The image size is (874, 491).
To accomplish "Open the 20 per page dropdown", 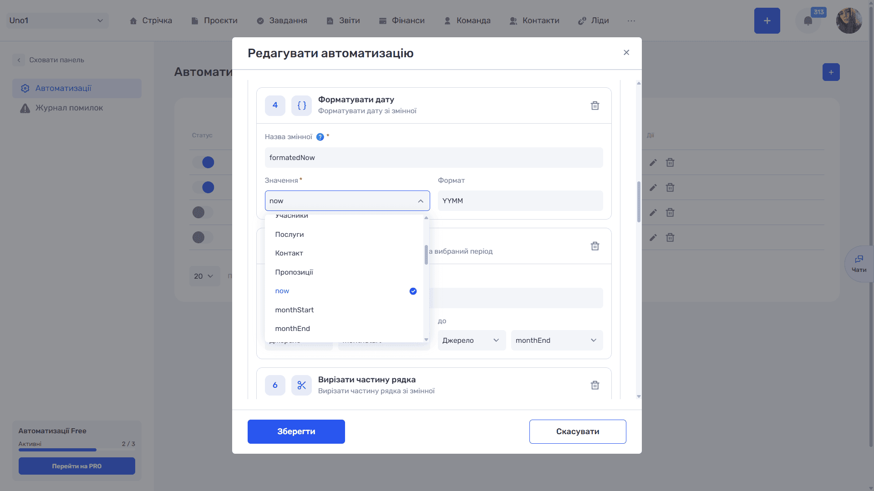I will 204,276.
